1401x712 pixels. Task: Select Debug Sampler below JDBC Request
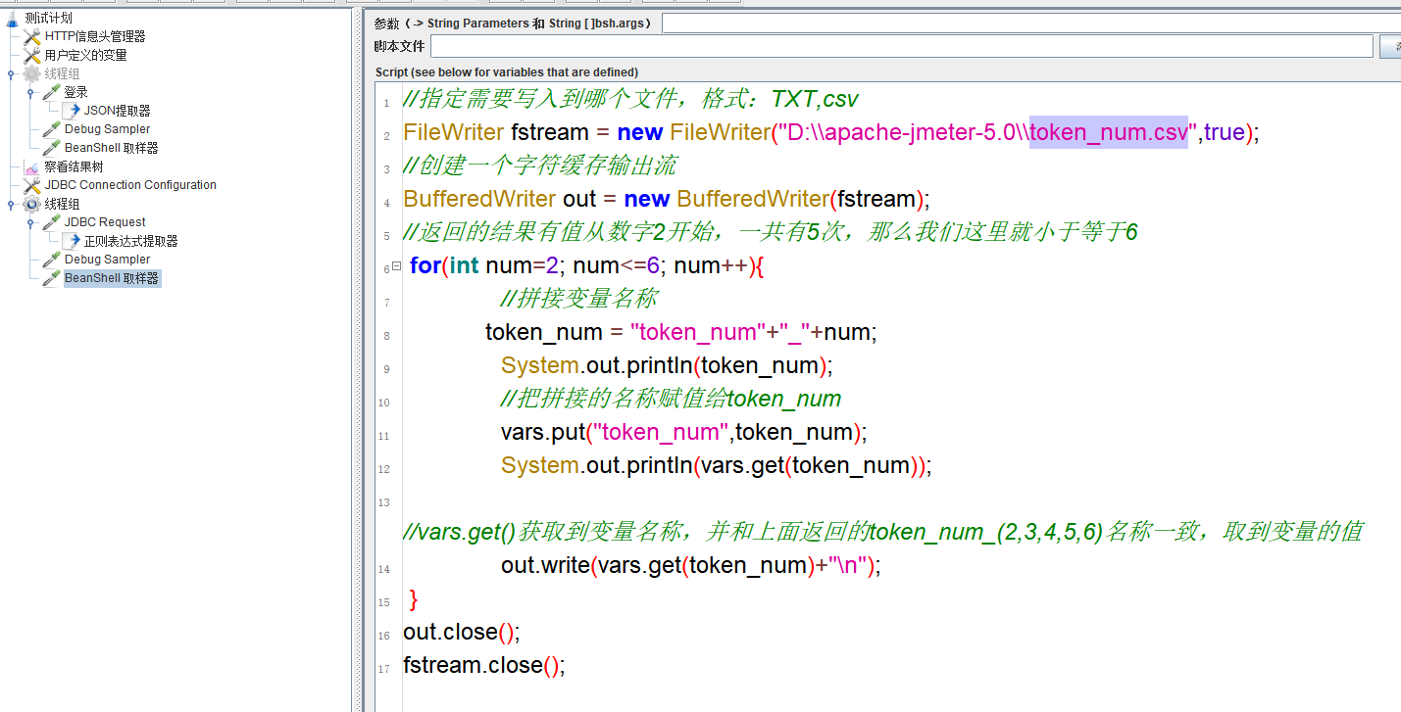[107, 260]
